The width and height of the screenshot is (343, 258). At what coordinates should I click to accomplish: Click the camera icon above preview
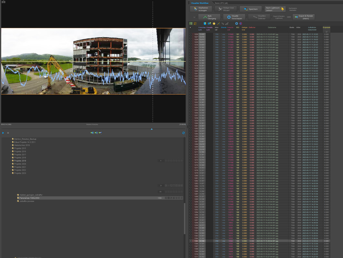click(4, 2)
